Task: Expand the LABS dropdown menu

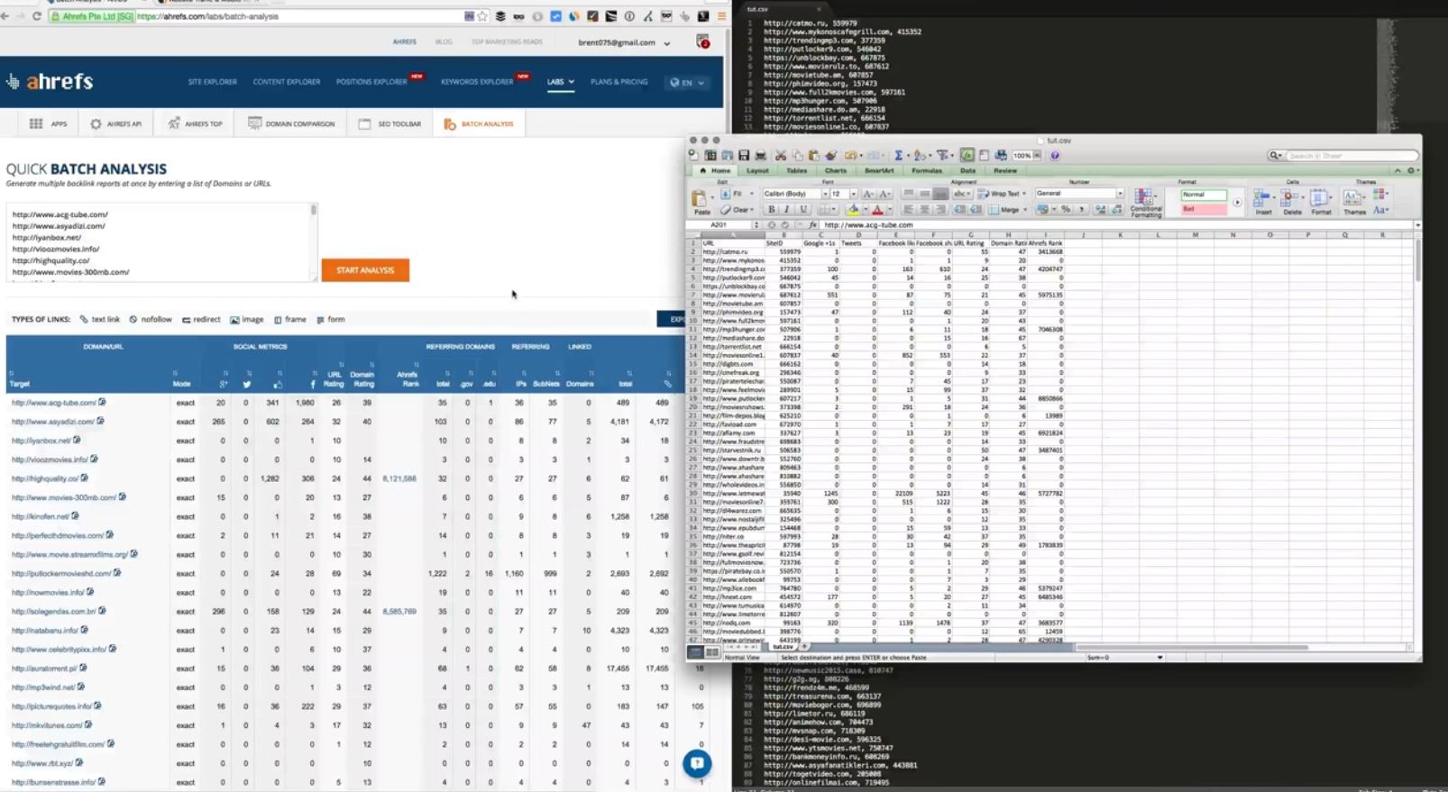Action: [560, 82]
